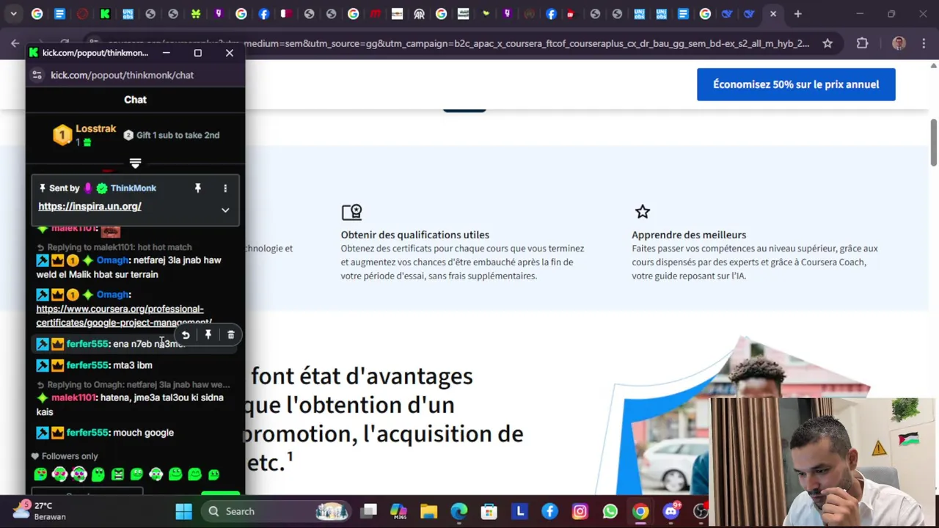
Task: Open the Chrome profile avatar
Action: (899, 43)
